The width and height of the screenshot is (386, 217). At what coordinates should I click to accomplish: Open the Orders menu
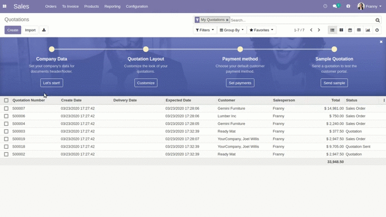click(51, 6)
